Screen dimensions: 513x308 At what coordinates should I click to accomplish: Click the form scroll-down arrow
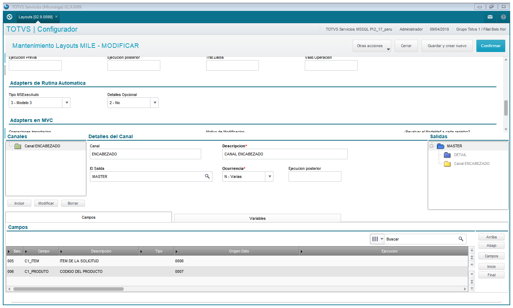506,129
